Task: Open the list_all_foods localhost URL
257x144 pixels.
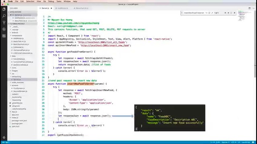Action: click(x=102, y=42)
